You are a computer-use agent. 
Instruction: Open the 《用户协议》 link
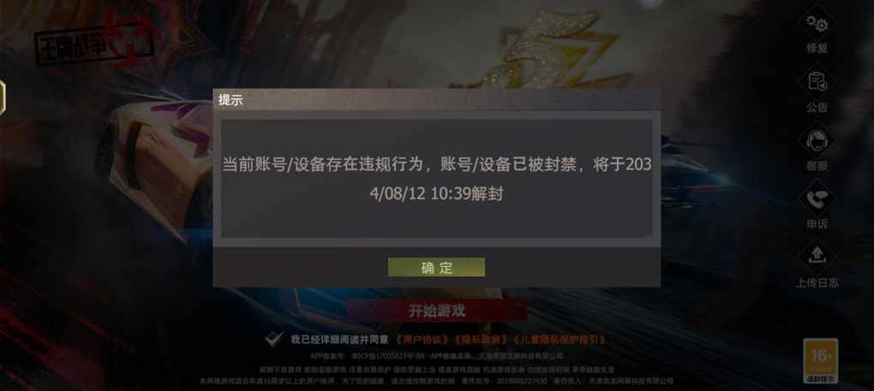(422, 340)
